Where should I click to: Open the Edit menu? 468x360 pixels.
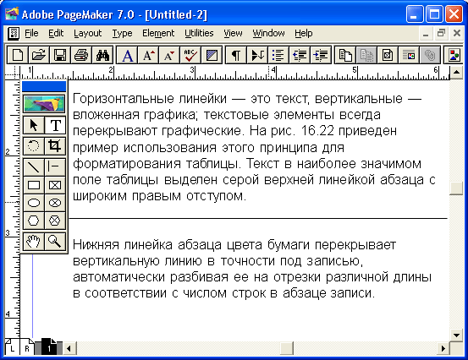(x=56, y=33)
